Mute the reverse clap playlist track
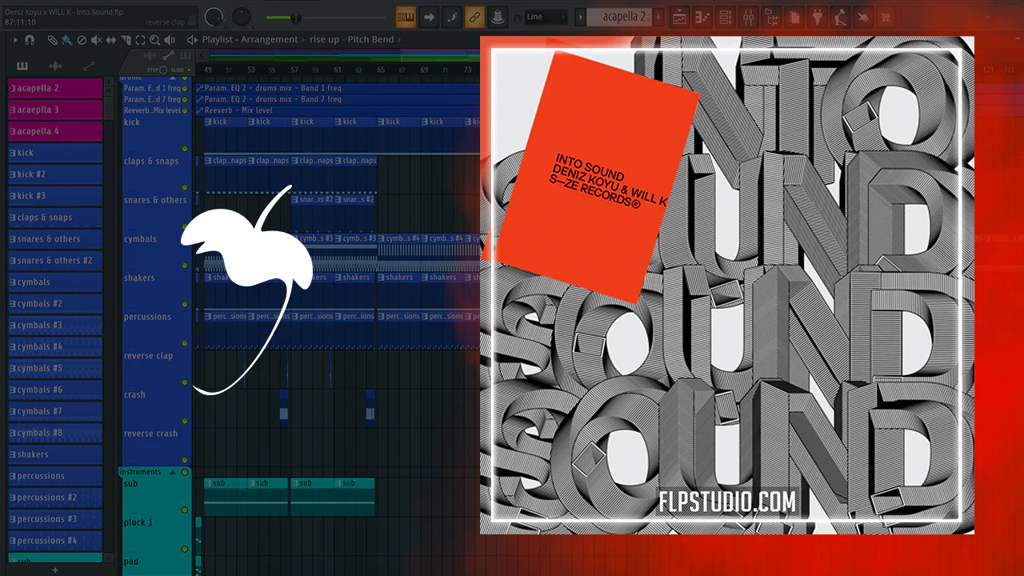 pos(185,382)
